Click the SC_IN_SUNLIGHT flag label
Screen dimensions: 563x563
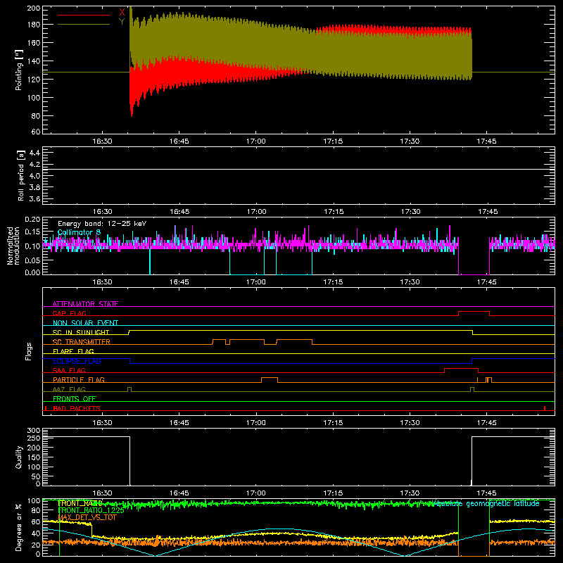tap(81, 332)
